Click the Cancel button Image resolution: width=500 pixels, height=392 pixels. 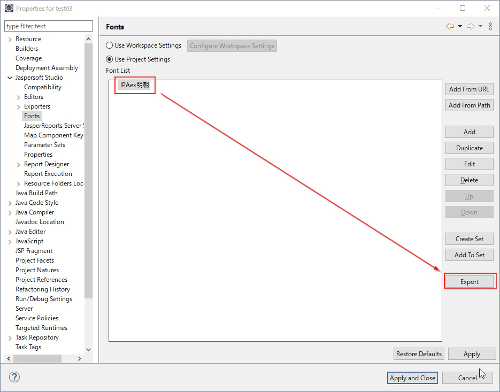click(x=467, y=378)
